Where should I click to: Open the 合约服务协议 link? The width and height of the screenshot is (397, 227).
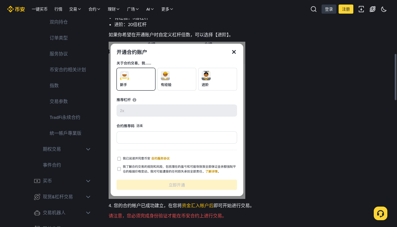[161, 159]
